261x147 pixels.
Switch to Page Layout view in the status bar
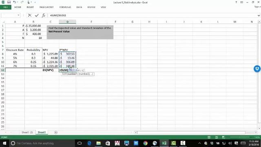pos(217,137)
